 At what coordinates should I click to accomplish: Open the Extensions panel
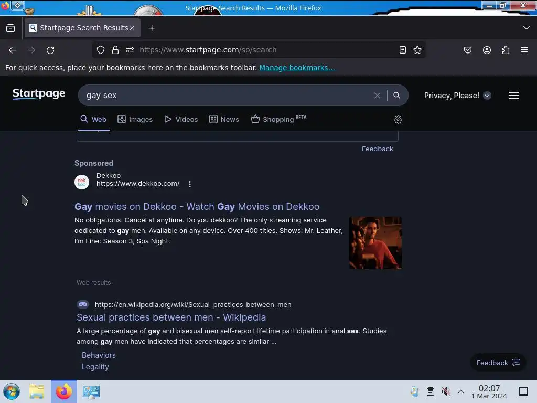pos(506,50)
